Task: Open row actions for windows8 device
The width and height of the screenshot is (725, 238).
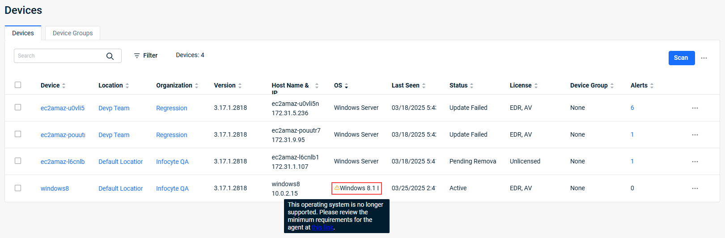Action: [695, 188]
